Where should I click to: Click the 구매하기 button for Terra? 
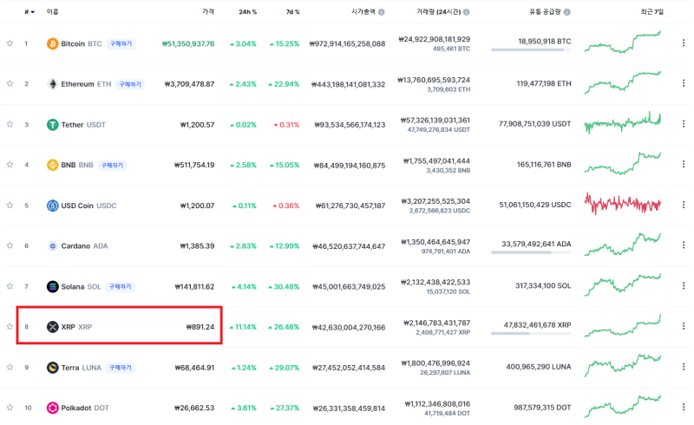point(121,368)
